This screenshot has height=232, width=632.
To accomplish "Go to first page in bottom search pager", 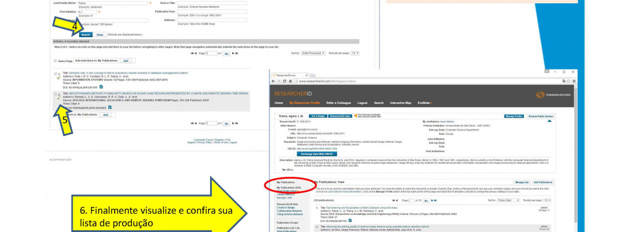I will click(192, 123).
